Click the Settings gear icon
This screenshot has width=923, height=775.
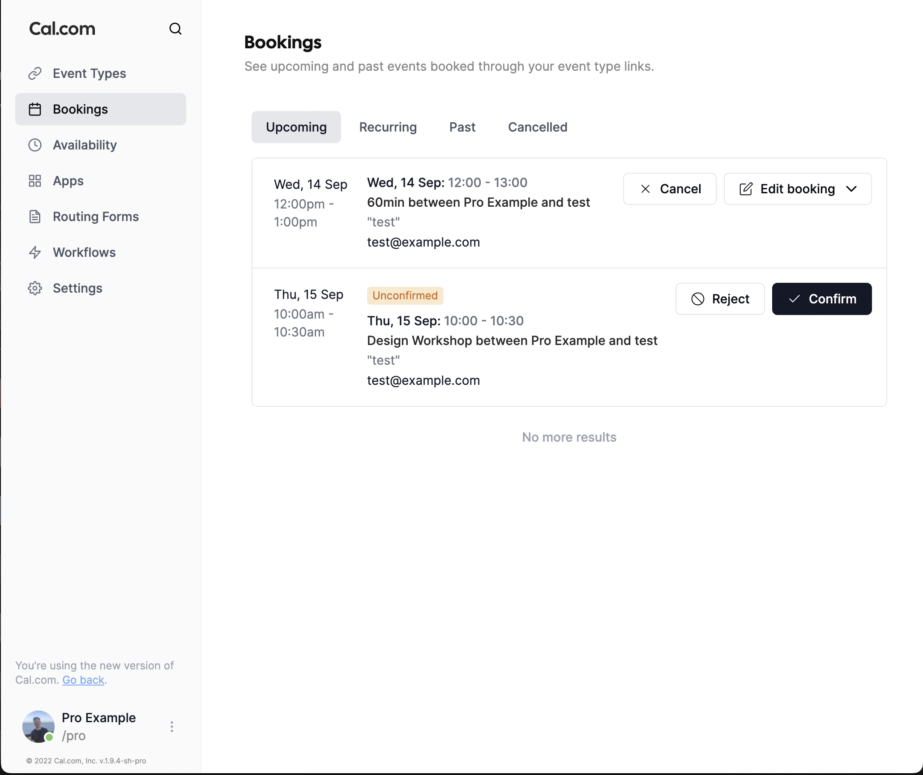[x=35, y=288]
